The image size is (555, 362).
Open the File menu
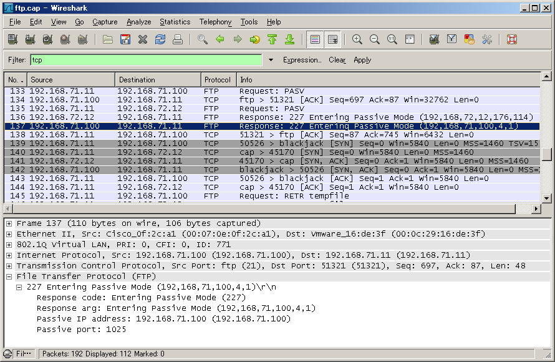coord(15,22)
